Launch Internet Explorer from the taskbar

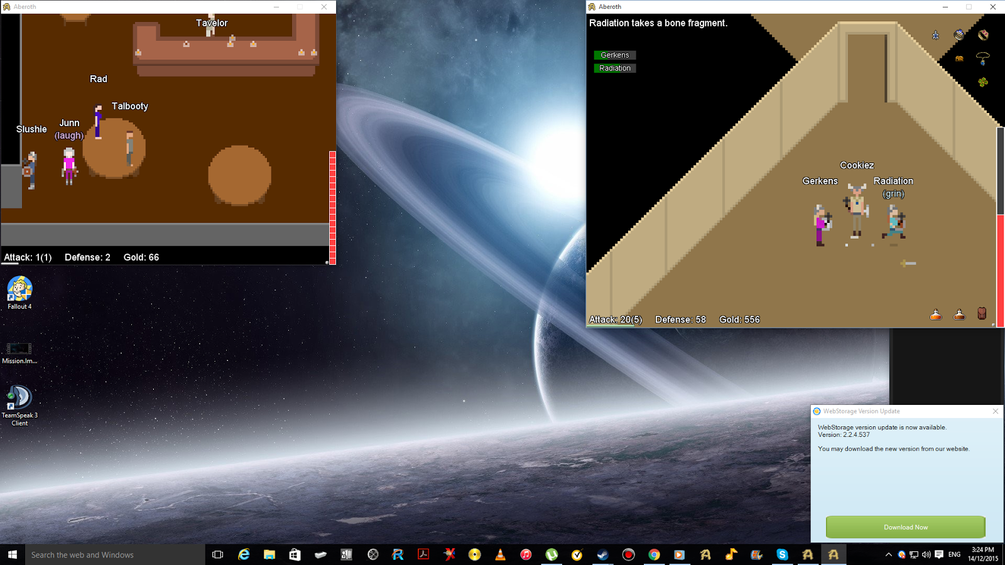[244, 554]
